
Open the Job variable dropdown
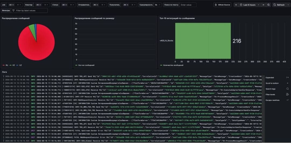click(20, 5)
